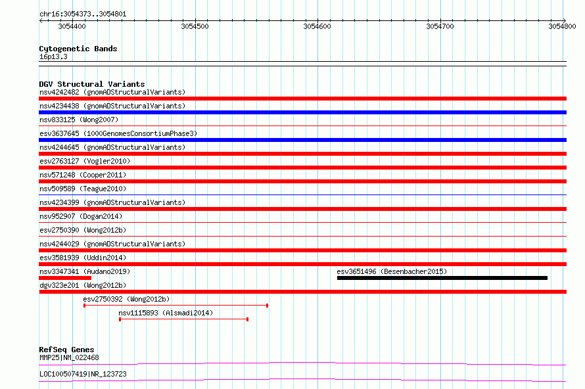Screen dimensions: 585x389
Task: Select esv2763127 (Vogler2010) label
Action: [x=85, y=161]
